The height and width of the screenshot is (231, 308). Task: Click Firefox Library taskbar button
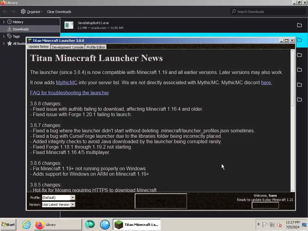point(58,224)
